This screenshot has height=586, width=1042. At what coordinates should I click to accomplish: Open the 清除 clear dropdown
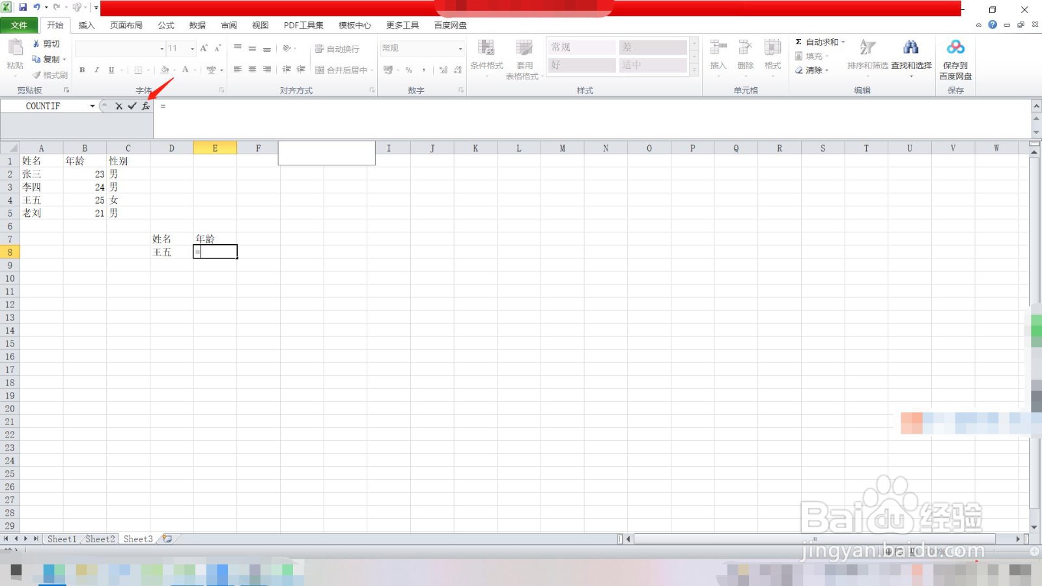point(827,70)
